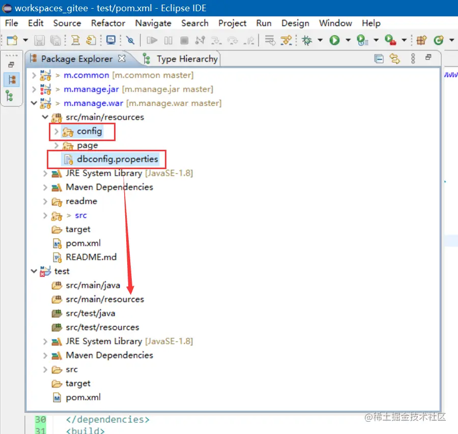Open Package Explorer View Menu dots
Viewport: 458px width, 434px height.
pyautogui.click(x=413, y=59)
